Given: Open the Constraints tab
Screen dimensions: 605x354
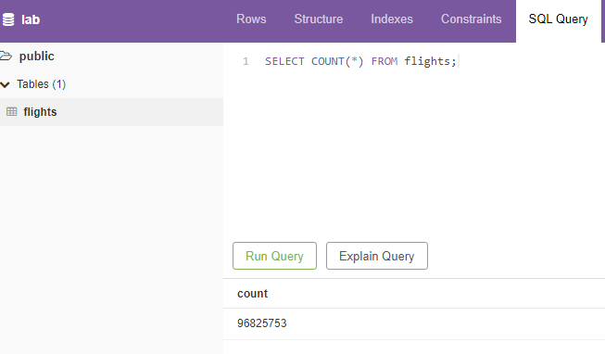Looking at the screenshot, I should point(471,19).
